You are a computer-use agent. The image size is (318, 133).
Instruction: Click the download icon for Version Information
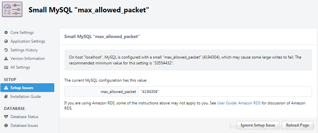pos(6,59)
